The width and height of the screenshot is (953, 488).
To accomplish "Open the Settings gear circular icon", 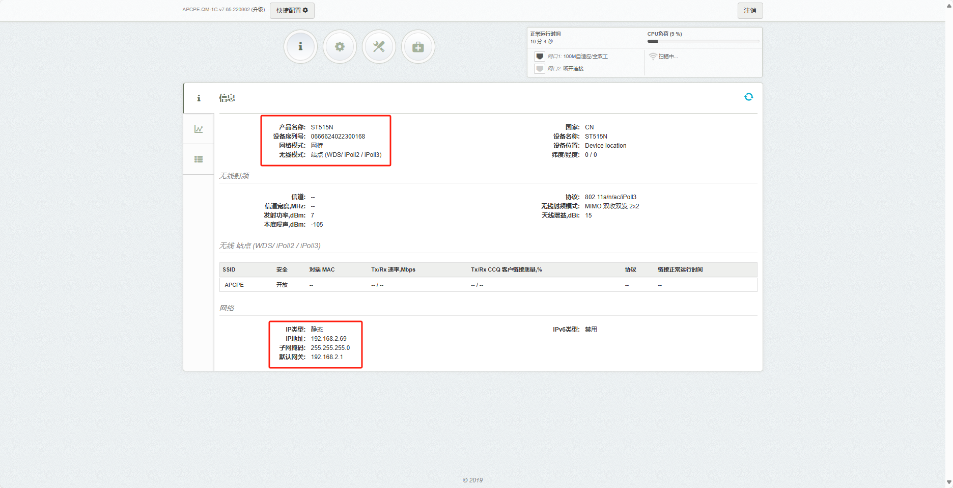I will (x=340, y=47).
